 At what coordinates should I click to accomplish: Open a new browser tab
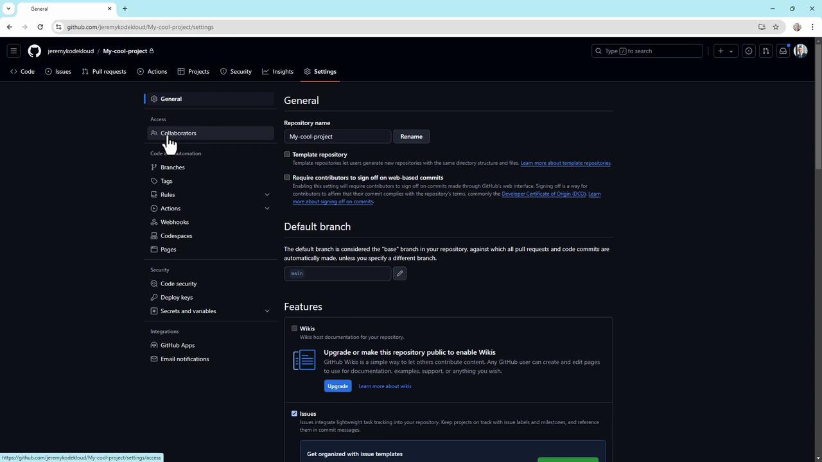[x=125, y=8]
